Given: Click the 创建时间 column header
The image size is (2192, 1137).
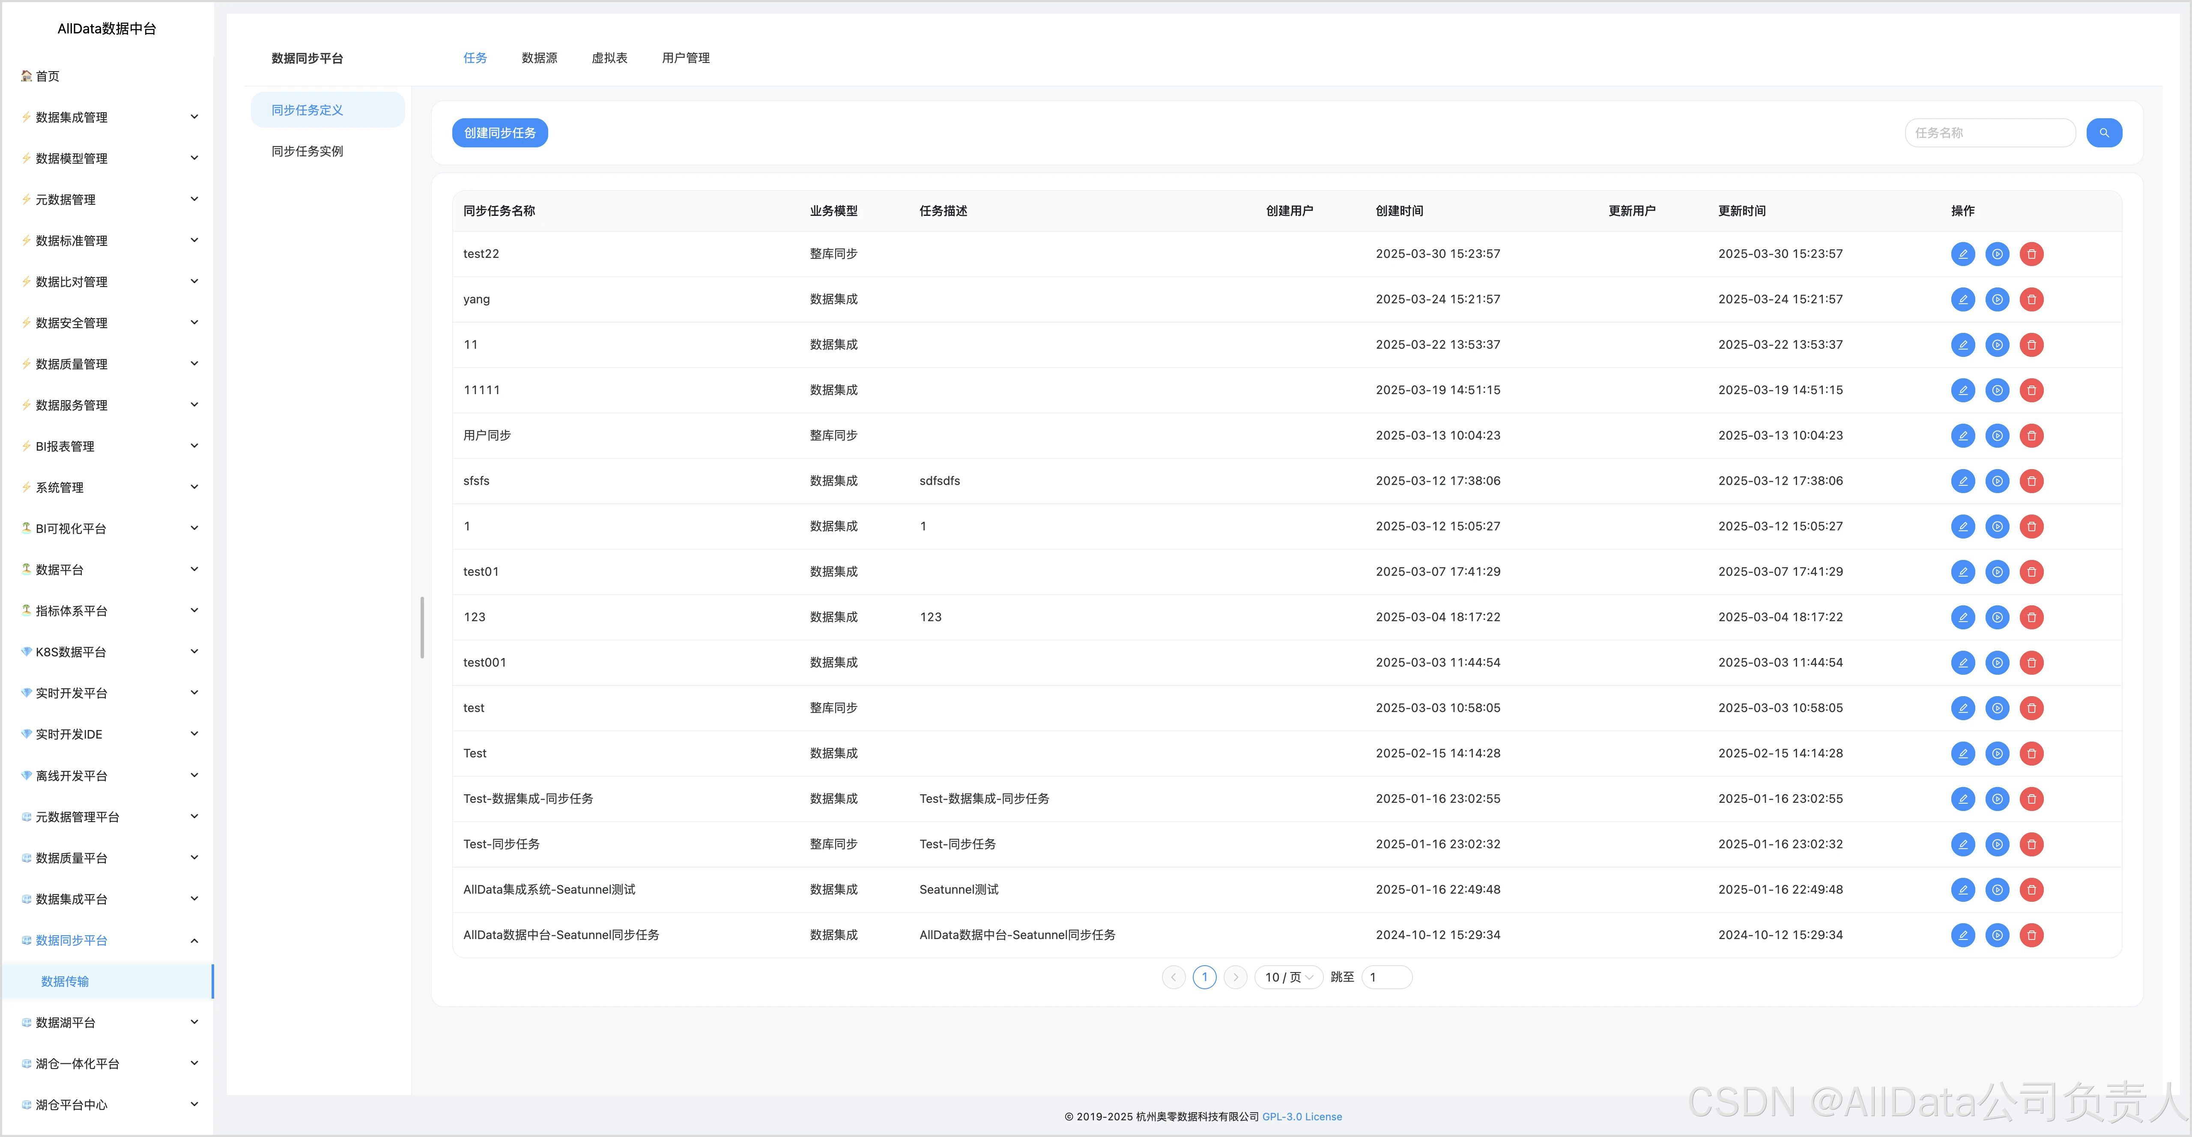Looking at the screenshot, I should 1399,211.
